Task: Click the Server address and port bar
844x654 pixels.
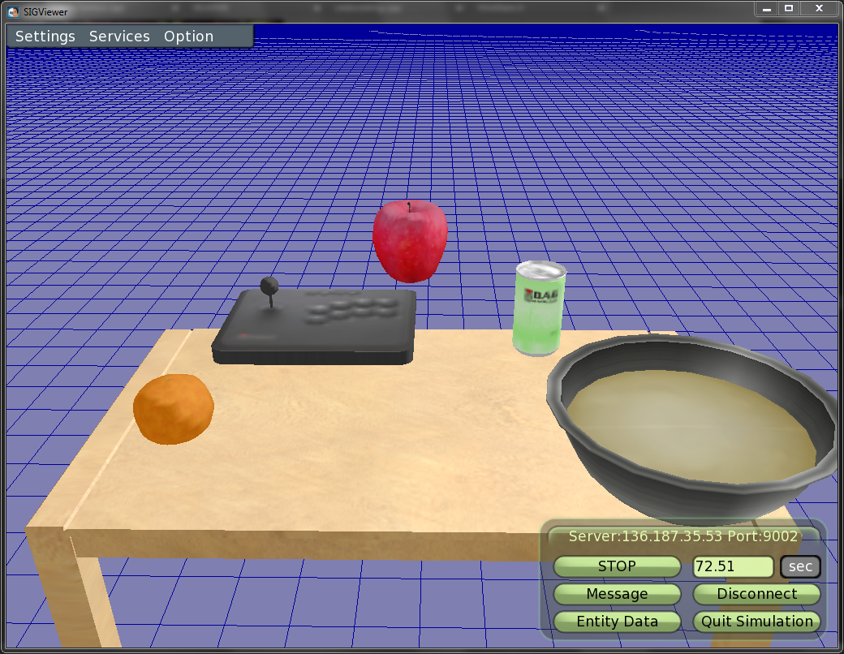Action: click(x=683, y=536)
